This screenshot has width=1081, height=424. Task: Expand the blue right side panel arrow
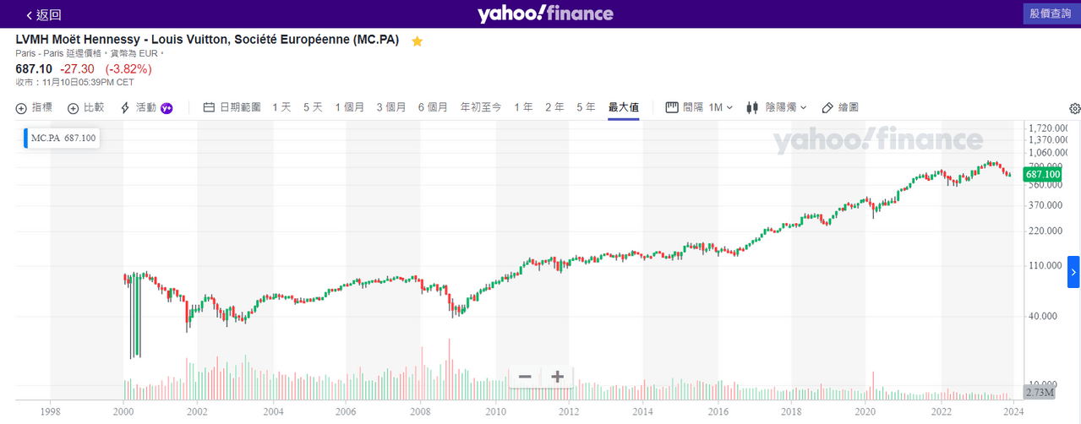pyautogui.click(x=1073, y=272)
